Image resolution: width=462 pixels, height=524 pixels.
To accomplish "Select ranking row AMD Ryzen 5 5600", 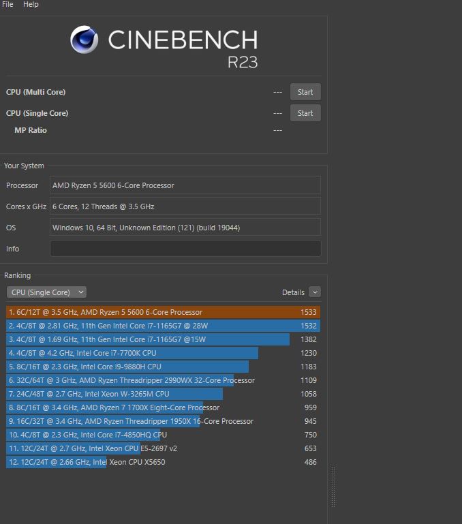I will [x=163, y=312].
